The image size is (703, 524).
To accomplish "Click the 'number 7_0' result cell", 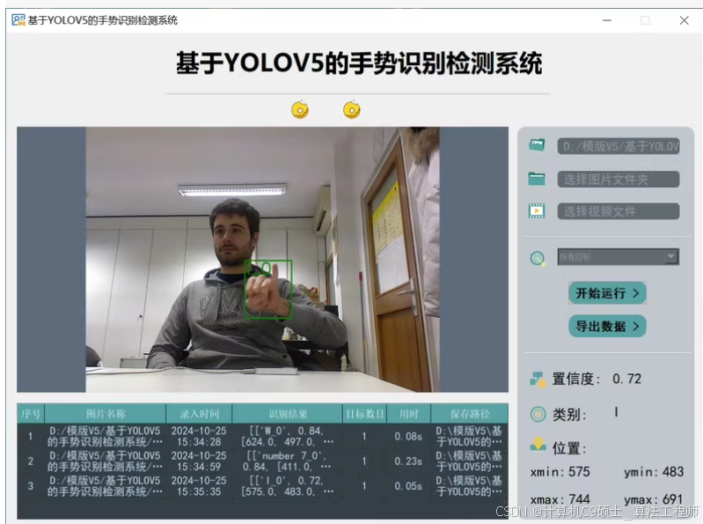I will [288, 461].
